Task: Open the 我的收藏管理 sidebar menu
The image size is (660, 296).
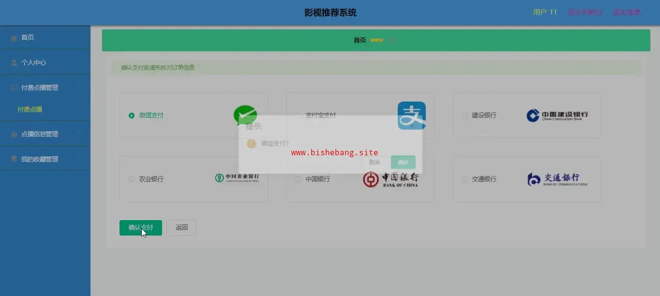Action: pyautogui.click(x=45, y=159)
